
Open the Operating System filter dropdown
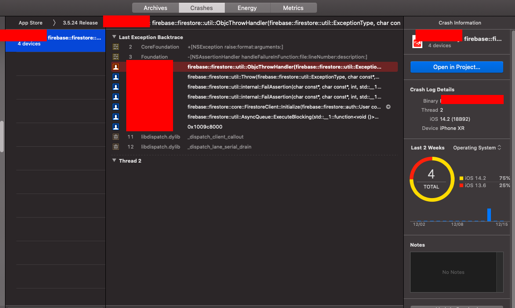(477, 148)
